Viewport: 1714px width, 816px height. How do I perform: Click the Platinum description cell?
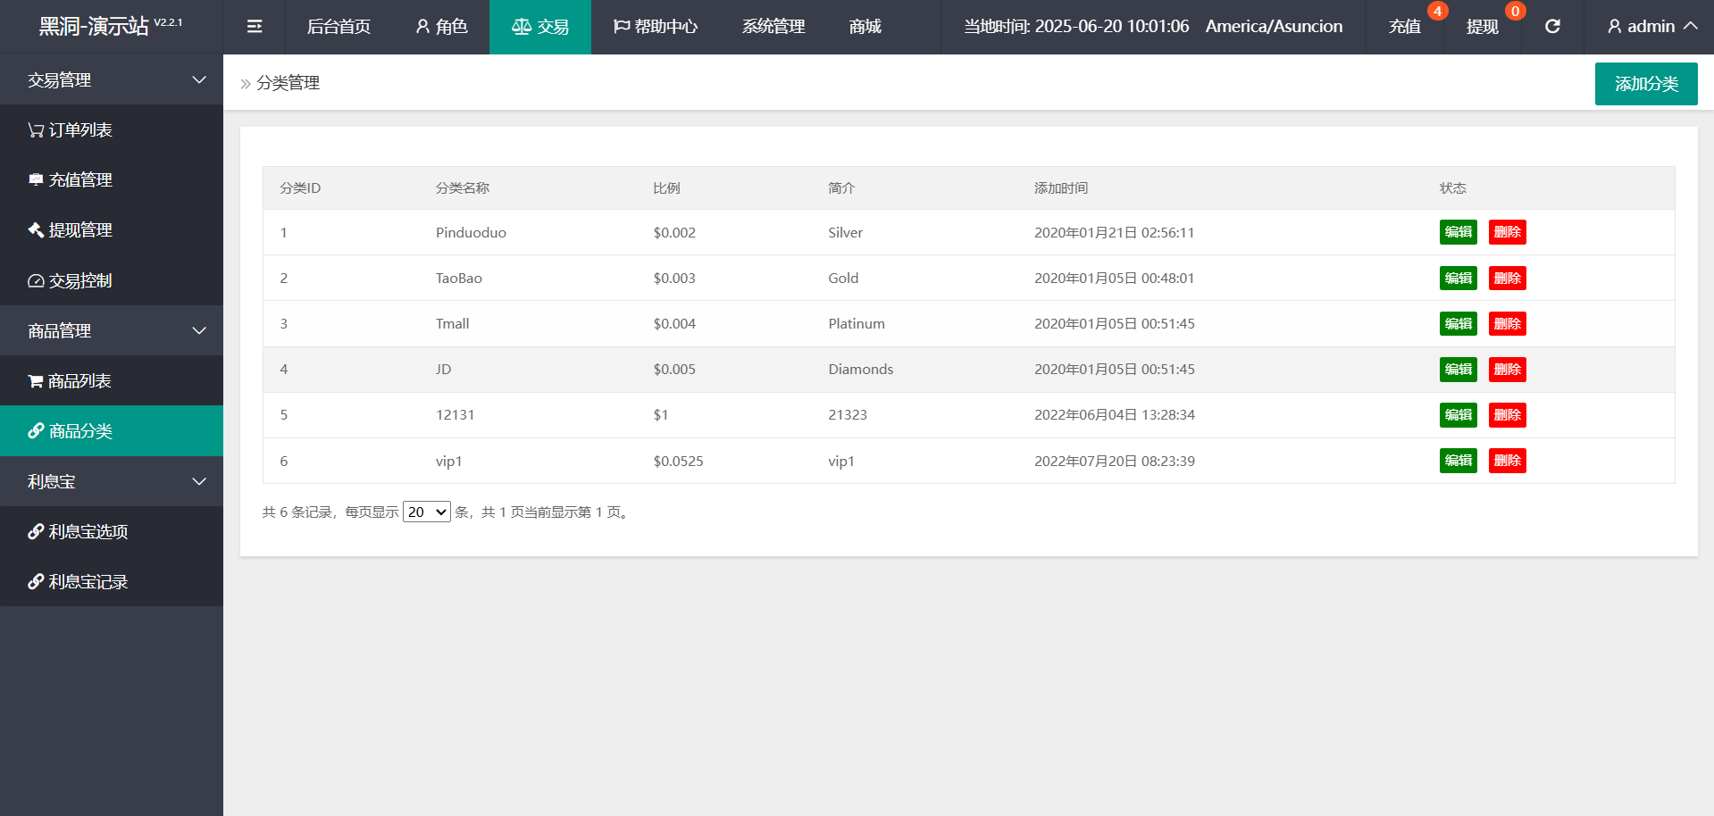(857, 324)
